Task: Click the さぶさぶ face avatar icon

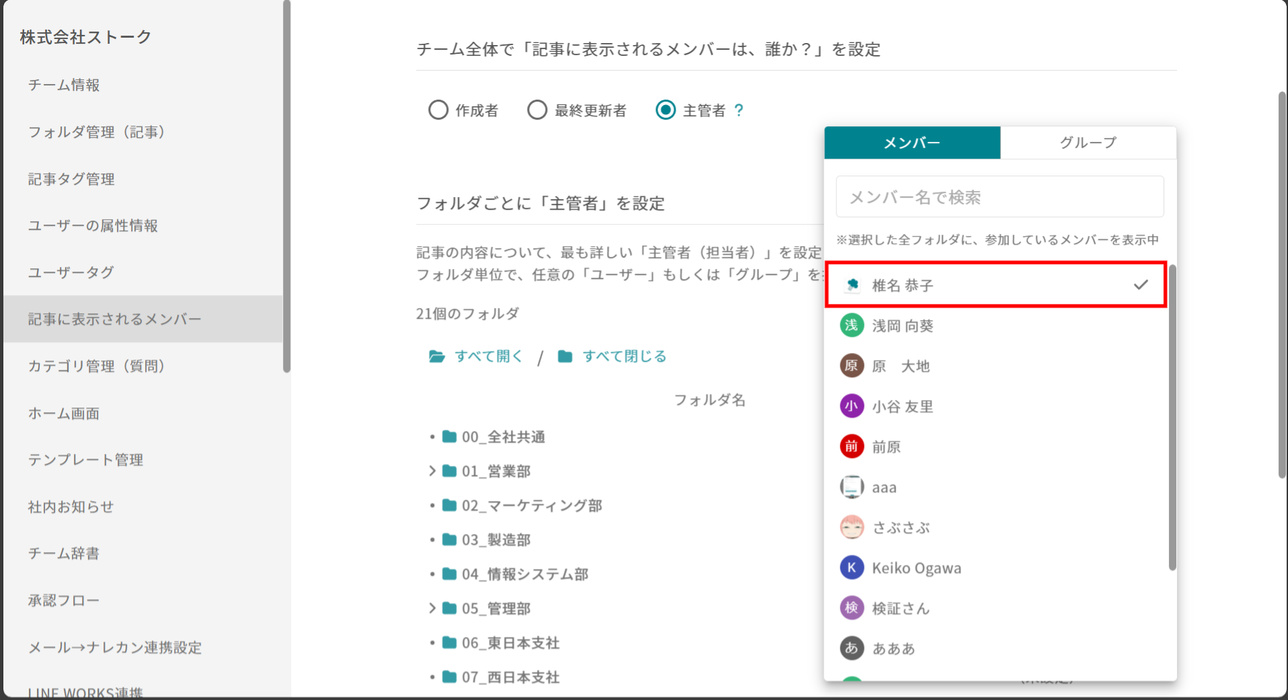Action: (851, 527)
